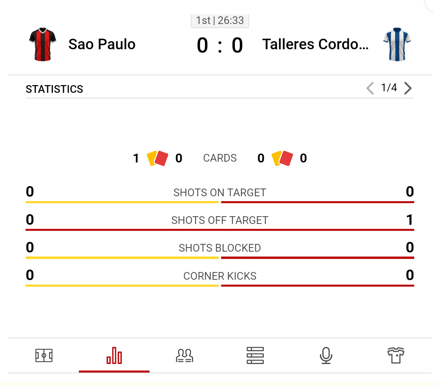
Task: Click the STATISTICS section heading
Action: 54,89
